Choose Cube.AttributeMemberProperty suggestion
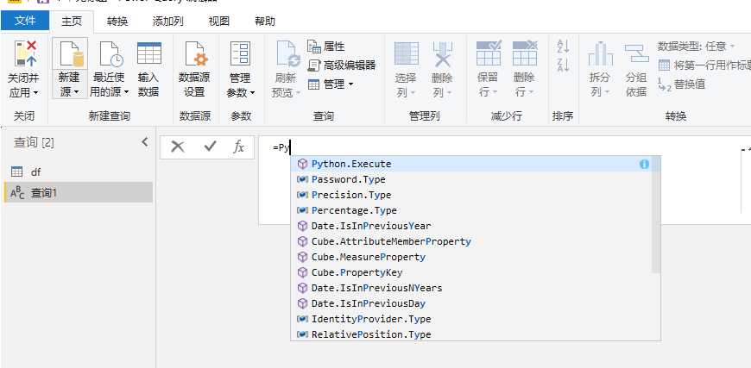Image resolution: width=751 pixels, height=368 pixels. pos(471,242)
